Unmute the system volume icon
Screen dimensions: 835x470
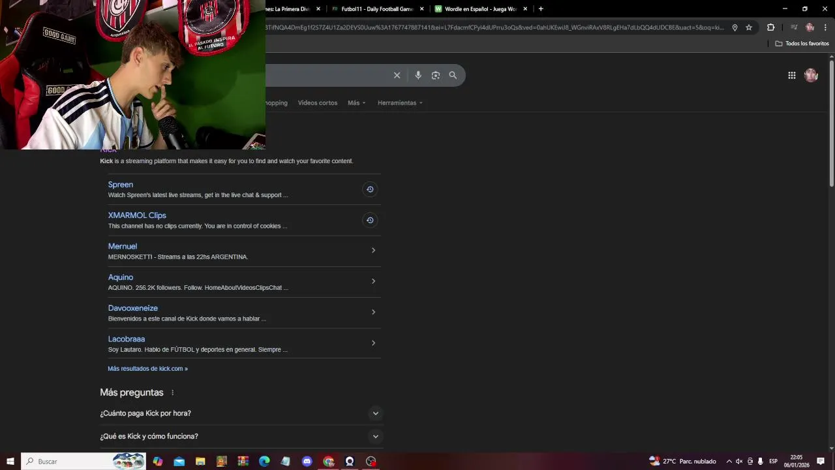(739, 462)
